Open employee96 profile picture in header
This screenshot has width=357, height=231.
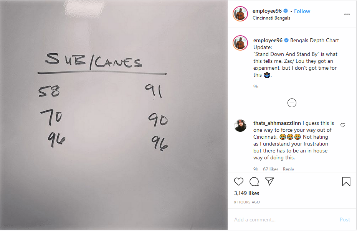pyautogui.click(x=240, y=14)
